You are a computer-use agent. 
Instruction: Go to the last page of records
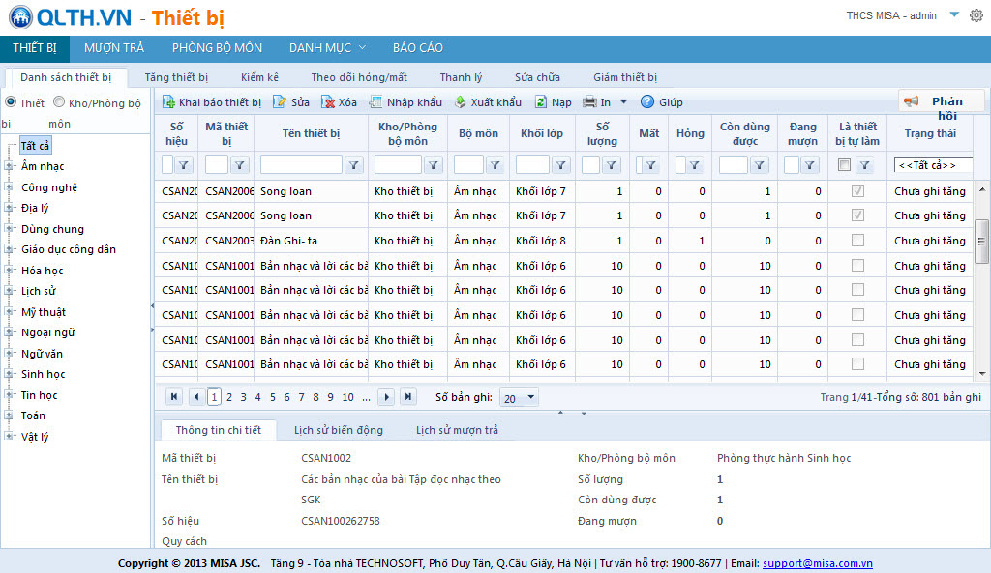[407, 397]
